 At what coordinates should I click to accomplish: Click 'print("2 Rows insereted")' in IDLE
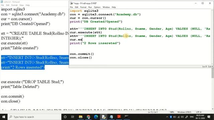(95, 43)
